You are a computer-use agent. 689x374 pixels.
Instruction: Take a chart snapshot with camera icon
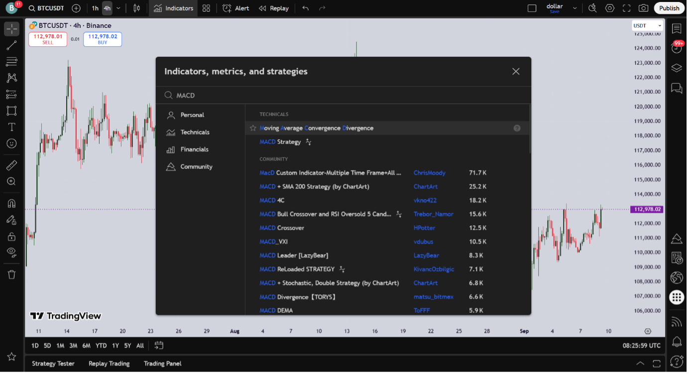643,8
